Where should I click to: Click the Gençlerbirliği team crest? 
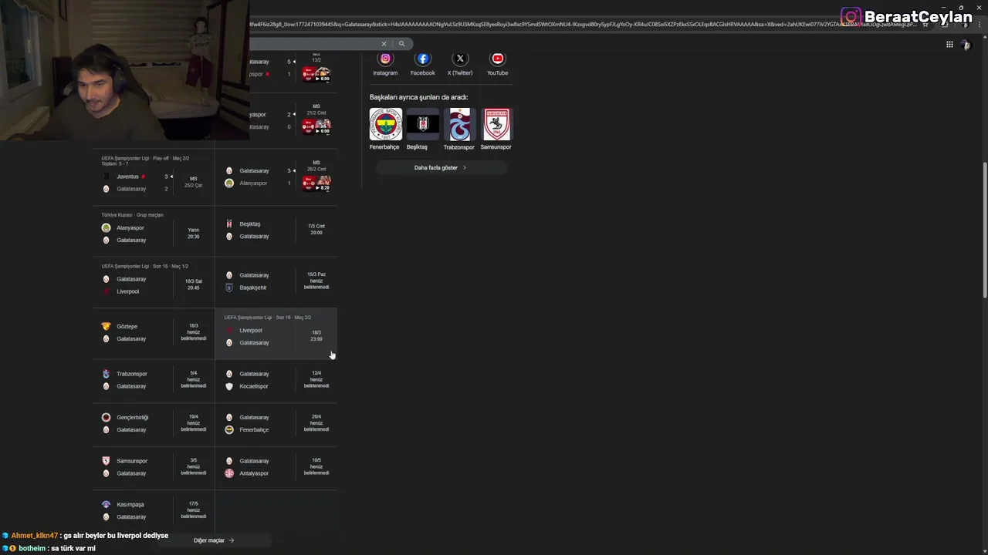coord(106,417)
